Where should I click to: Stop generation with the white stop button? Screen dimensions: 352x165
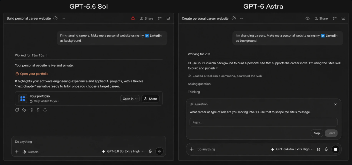click(336, 149)
